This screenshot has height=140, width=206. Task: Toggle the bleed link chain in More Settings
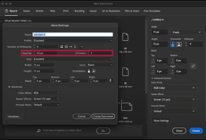[110, 80]
